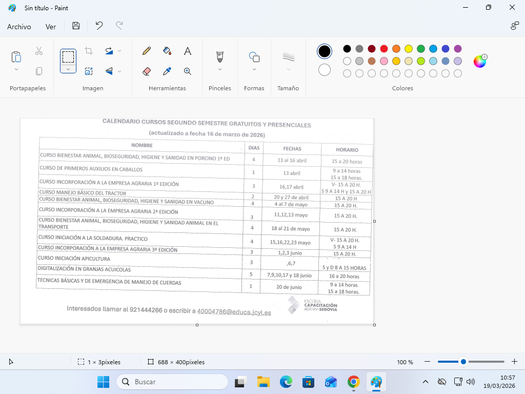Open the Brushes dropdown arrow
Screen dimensions: 525x394
click(220, 70)
